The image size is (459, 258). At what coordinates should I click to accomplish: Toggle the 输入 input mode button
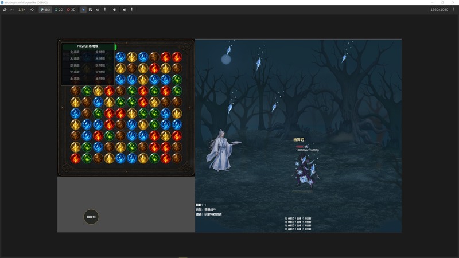[x=45, y=10]
